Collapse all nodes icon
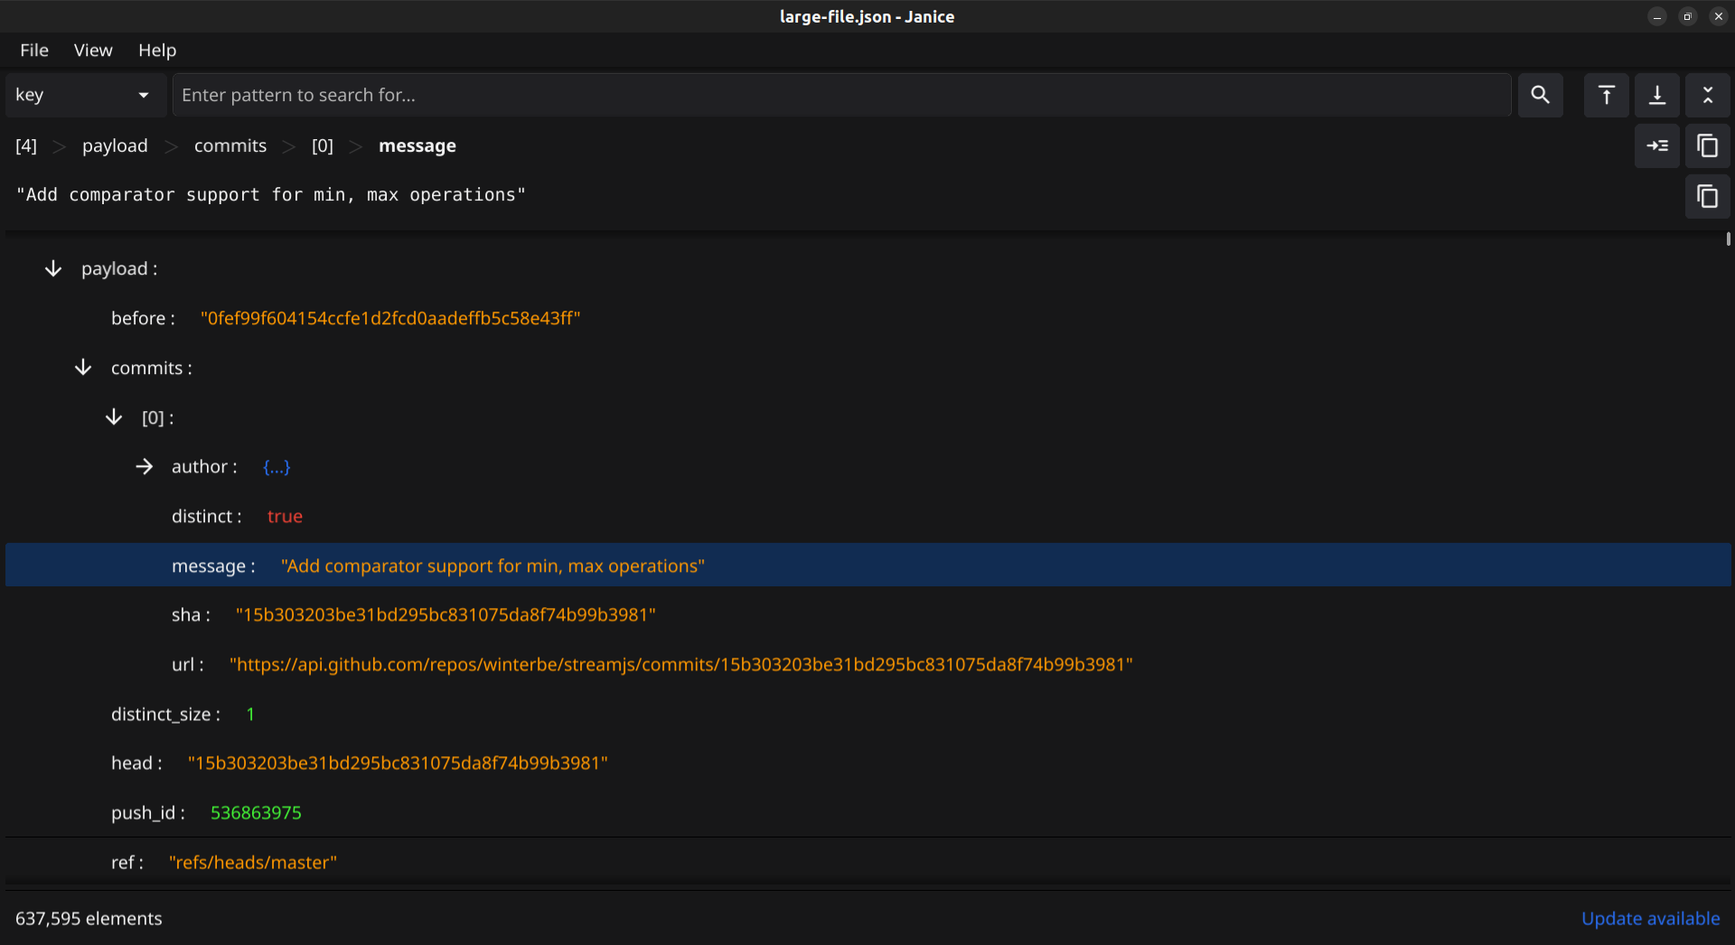The image size is (1735, 945). 1708,95
